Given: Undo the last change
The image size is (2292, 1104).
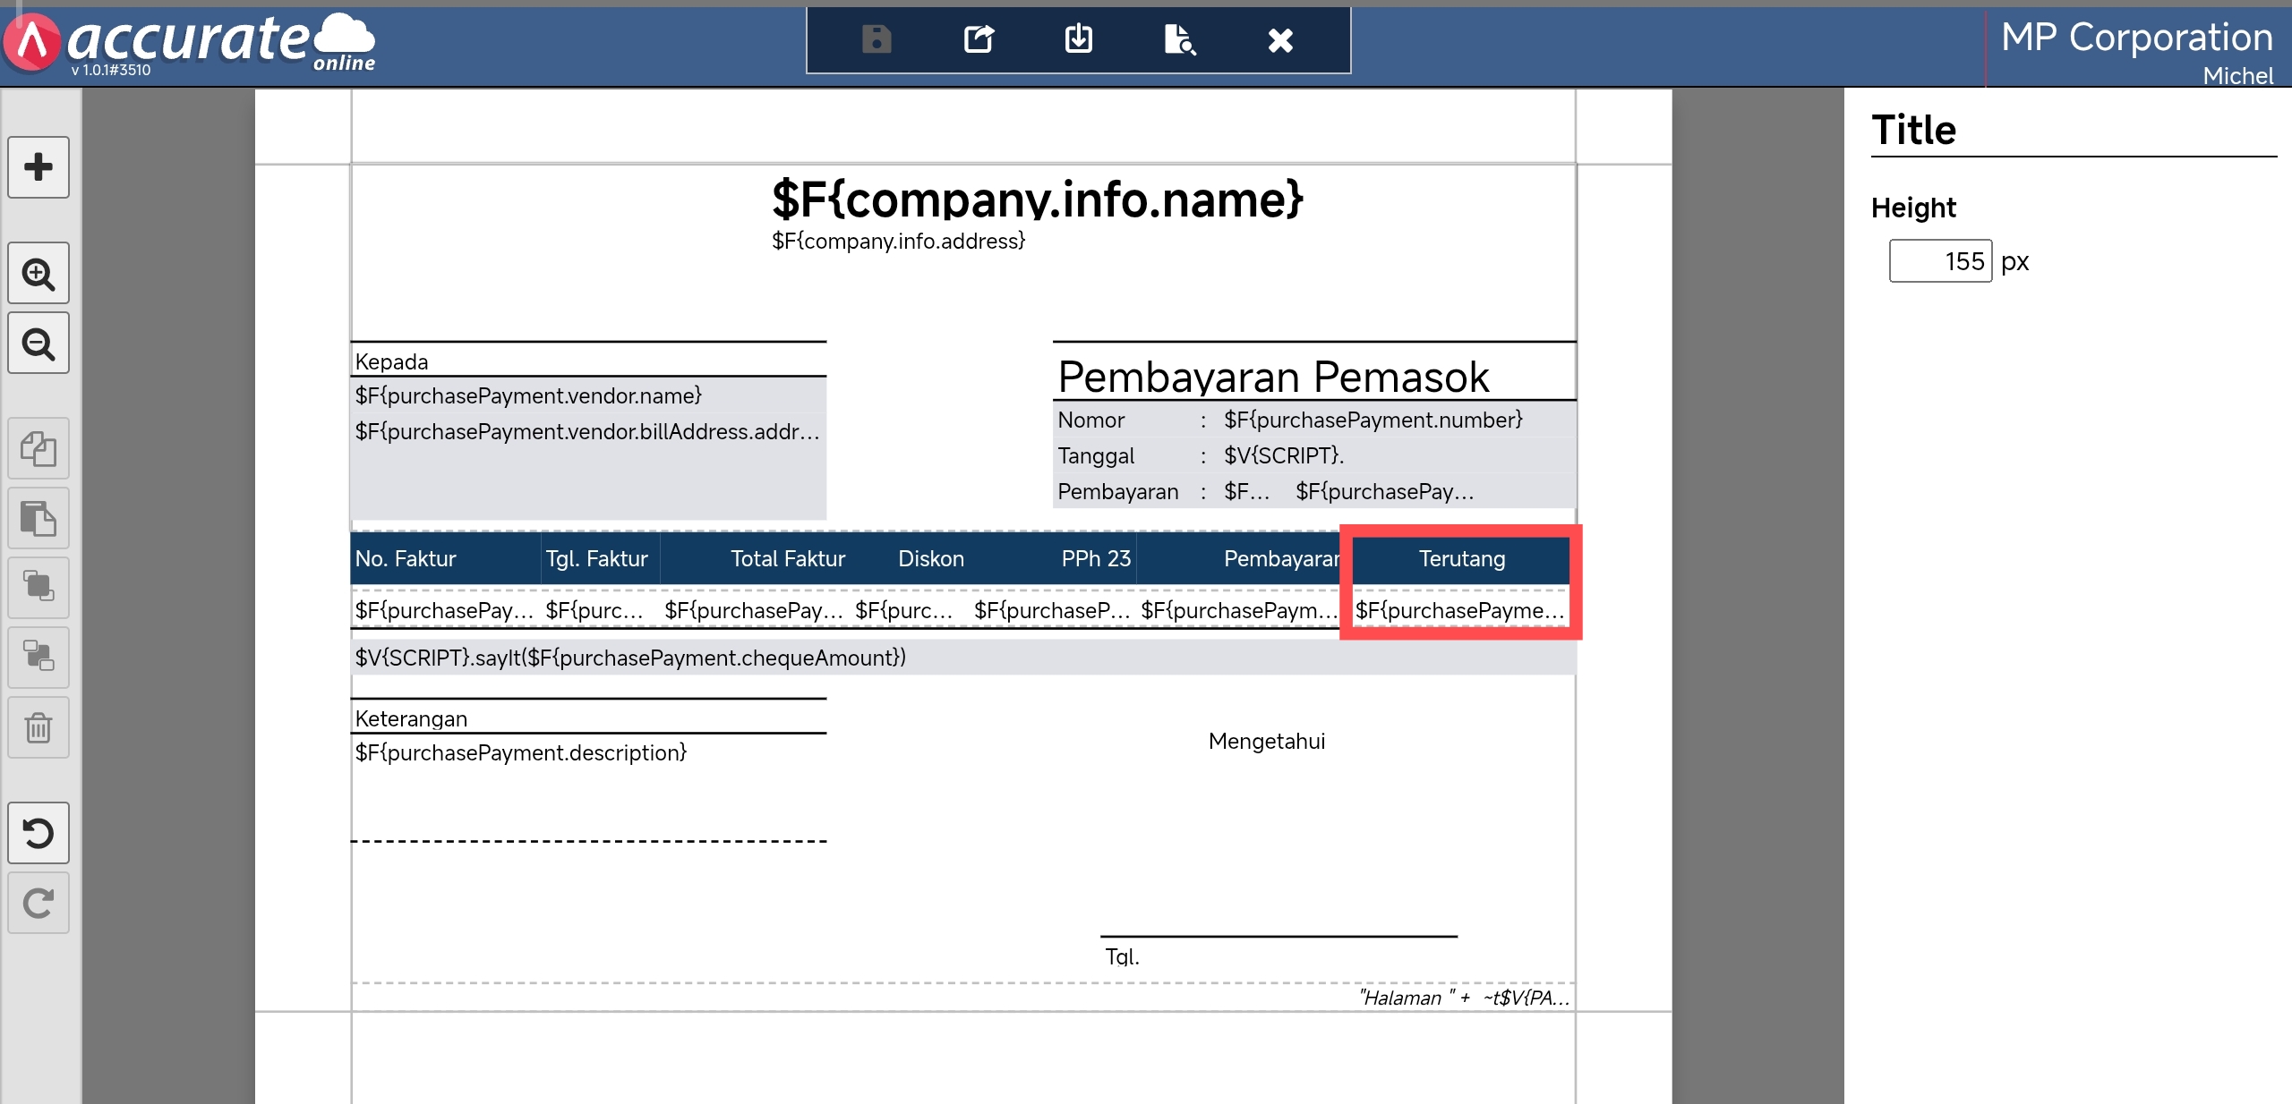Looking at the screenshot, I should (x=38, y=833).
